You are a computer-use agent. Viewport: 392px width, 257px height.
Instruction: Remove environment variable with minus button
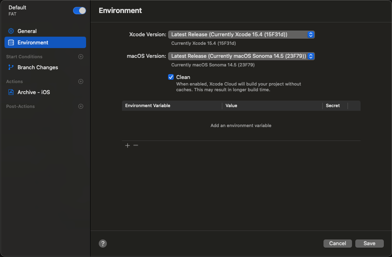(136, 145)
